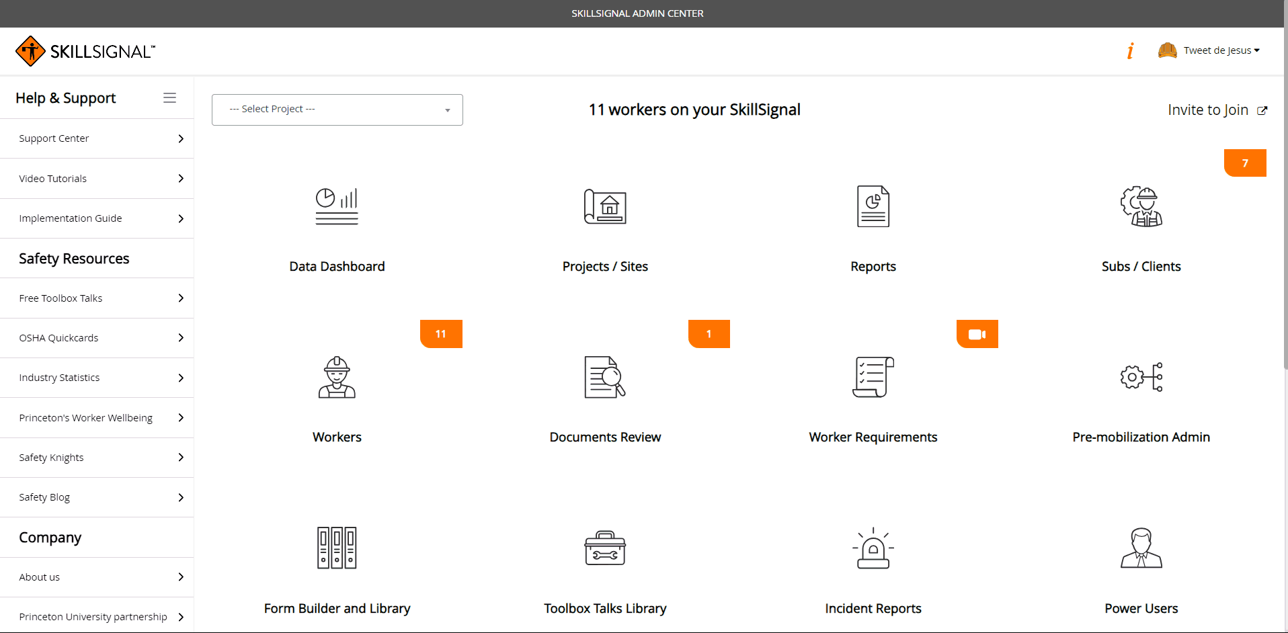The image size is (1288, 633).
Task: Click the Safety Resources section heading
Action: 74,259
